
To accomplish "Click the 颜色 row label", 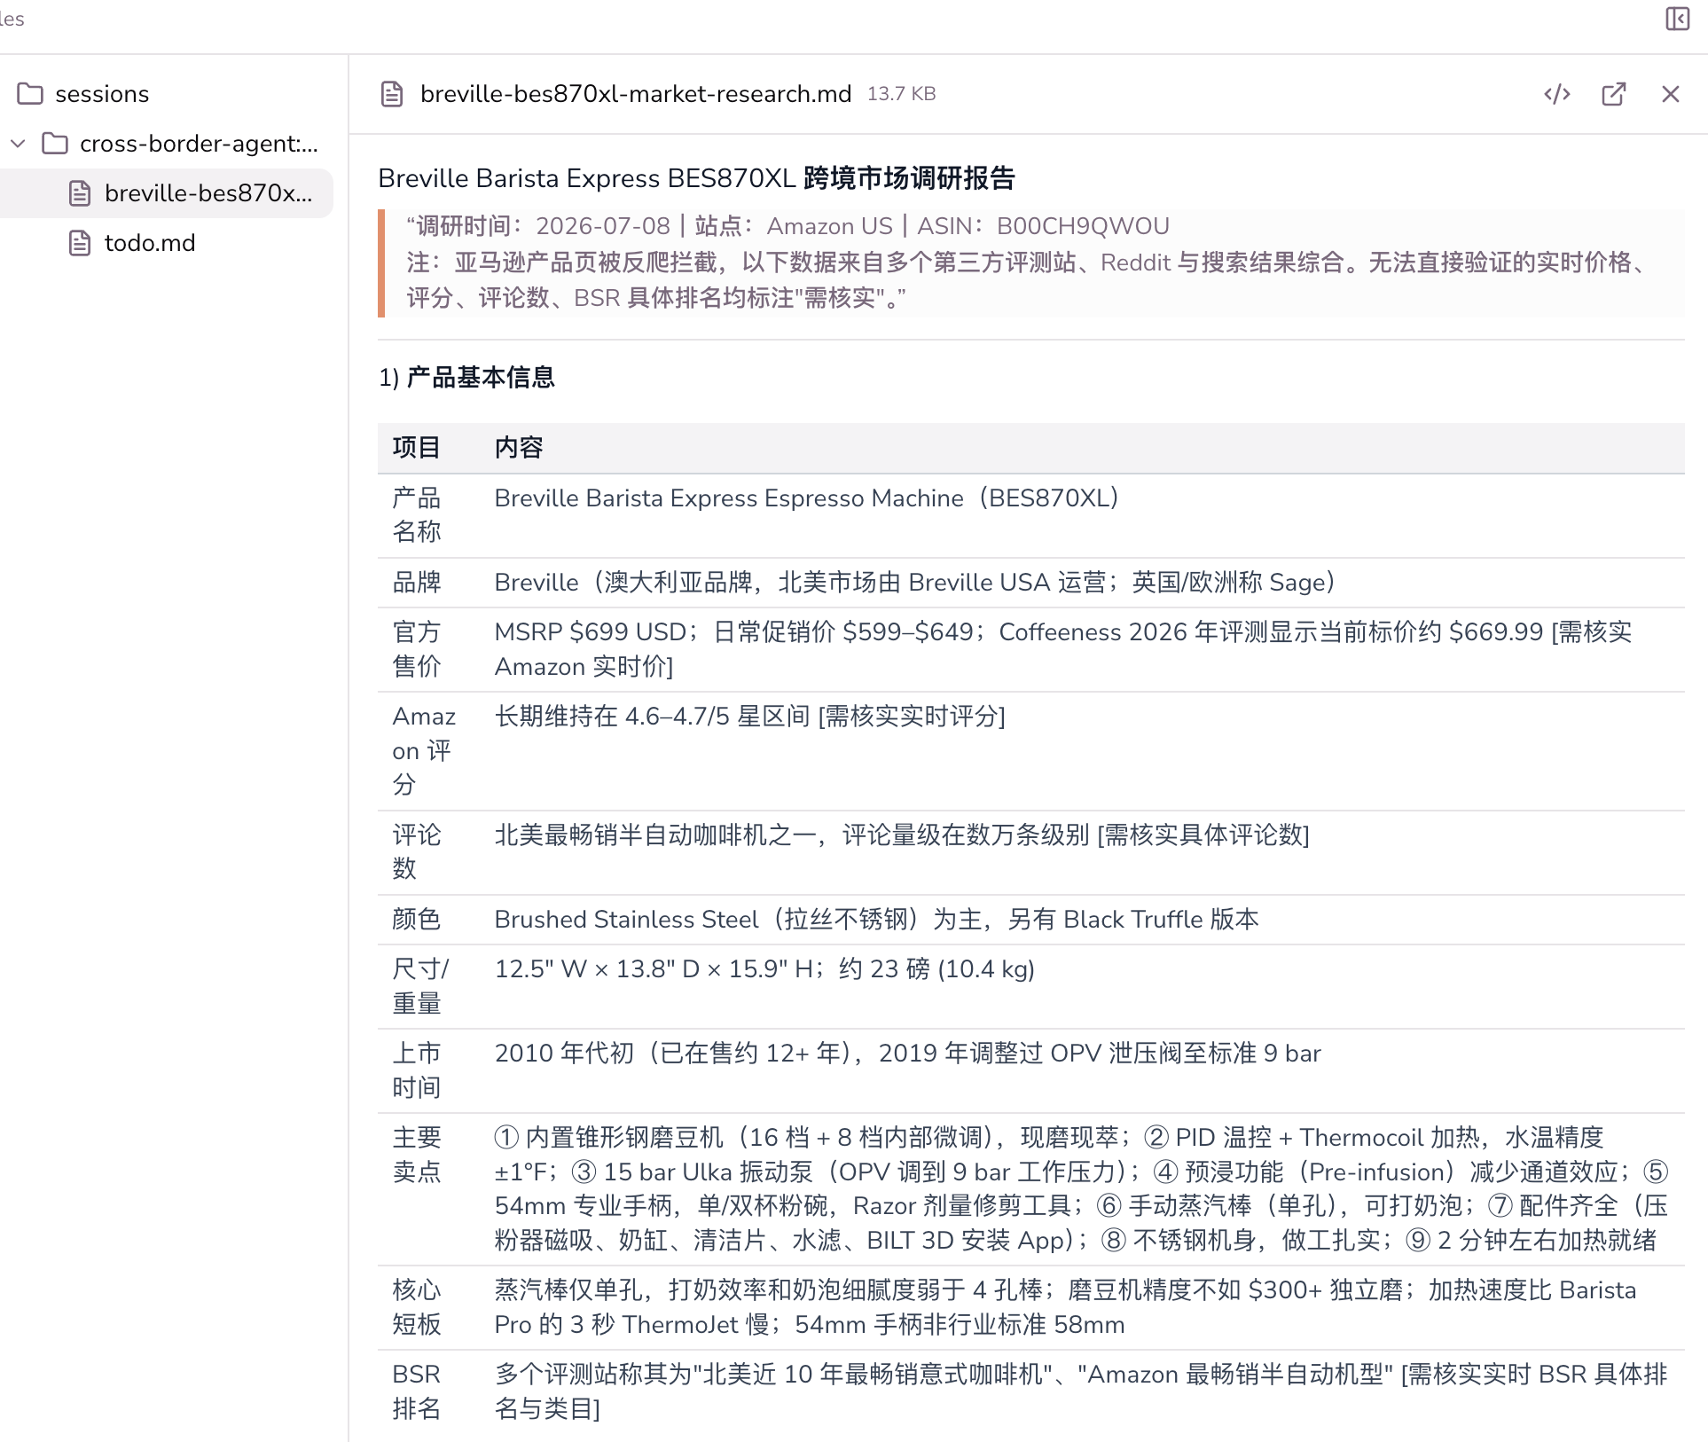I will (x=417, y=920).
